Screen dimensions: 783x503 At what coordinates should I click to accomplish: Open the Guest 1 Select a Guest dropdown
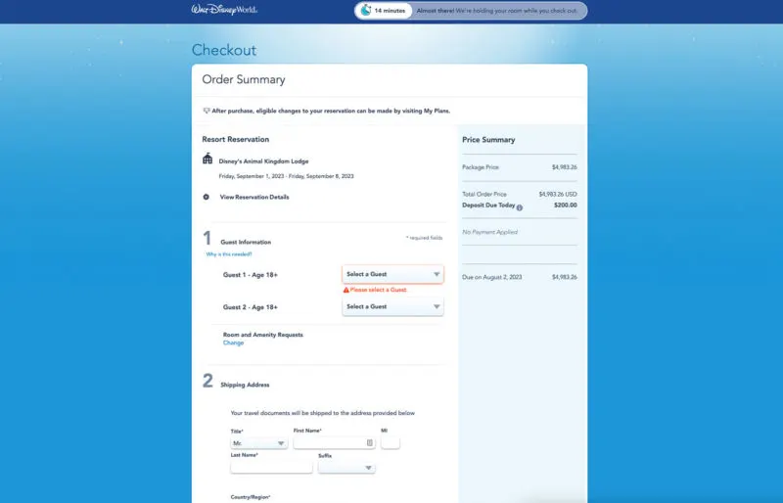pyautogui.click(x=392, y=274)
